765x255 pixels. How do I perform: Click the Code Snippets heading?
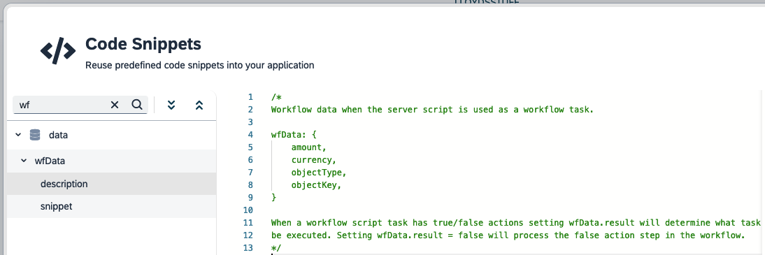(143, 44)
